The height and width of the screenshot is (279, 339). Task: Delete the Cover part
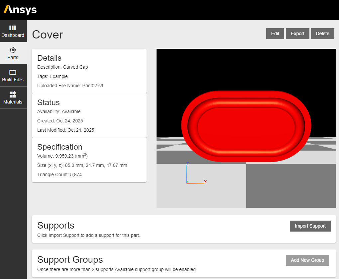pyautogui.click(x=322, y=34)
